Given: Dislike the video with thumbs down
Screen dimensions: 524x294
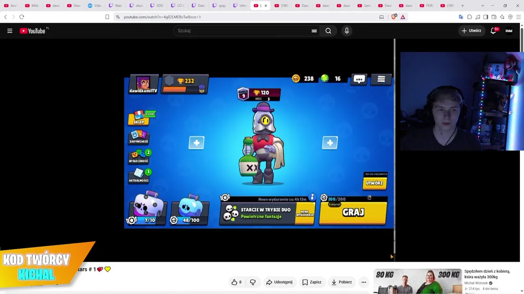Looking at the screenshot, I should [253, 282].
